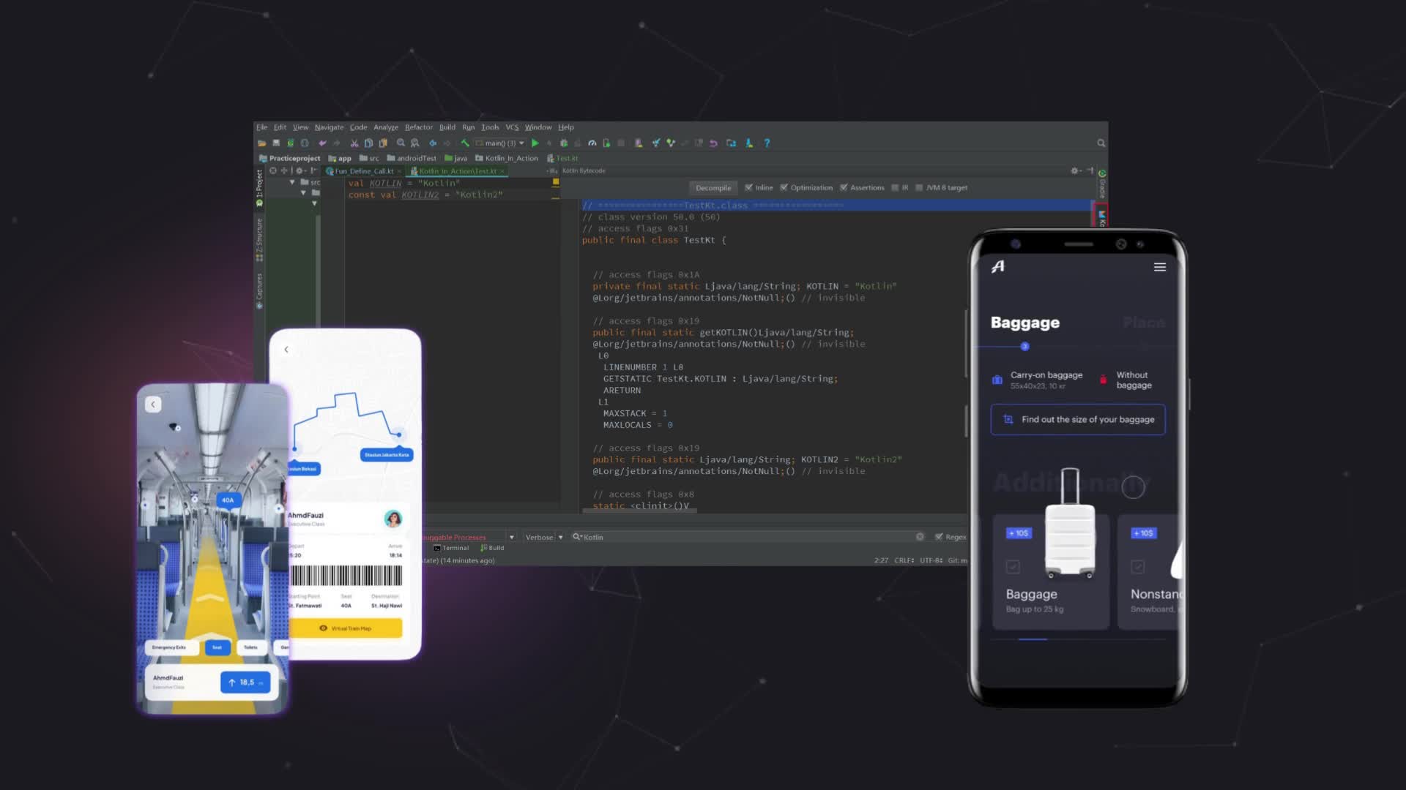This screenshot has width=1406, height=790.
Task: Click the bytecode panel horizontal scrollbar
Action: click(639, 510)
